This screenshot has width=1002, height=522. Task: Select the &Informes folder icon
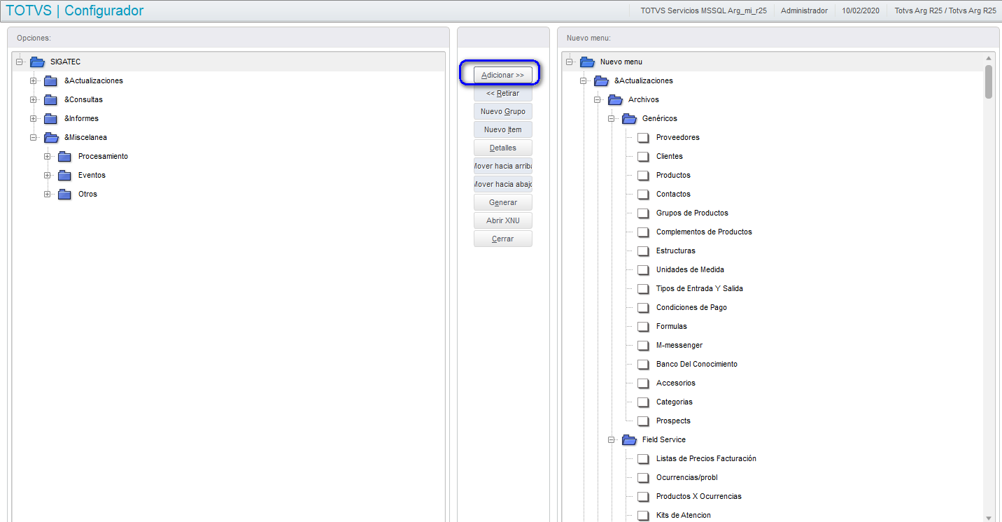pos(50,119)
